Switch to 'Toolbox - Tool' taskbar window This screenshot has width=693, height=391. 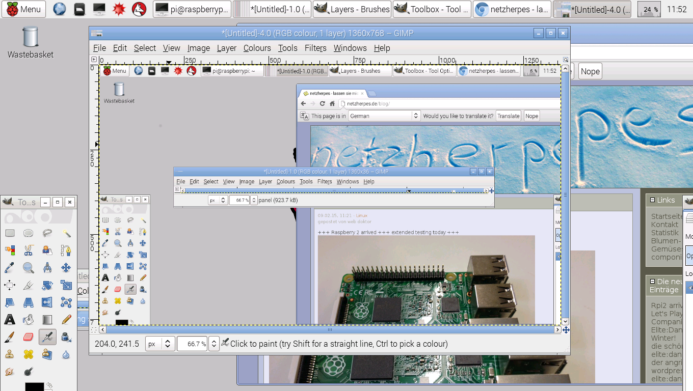pos(432,9)
